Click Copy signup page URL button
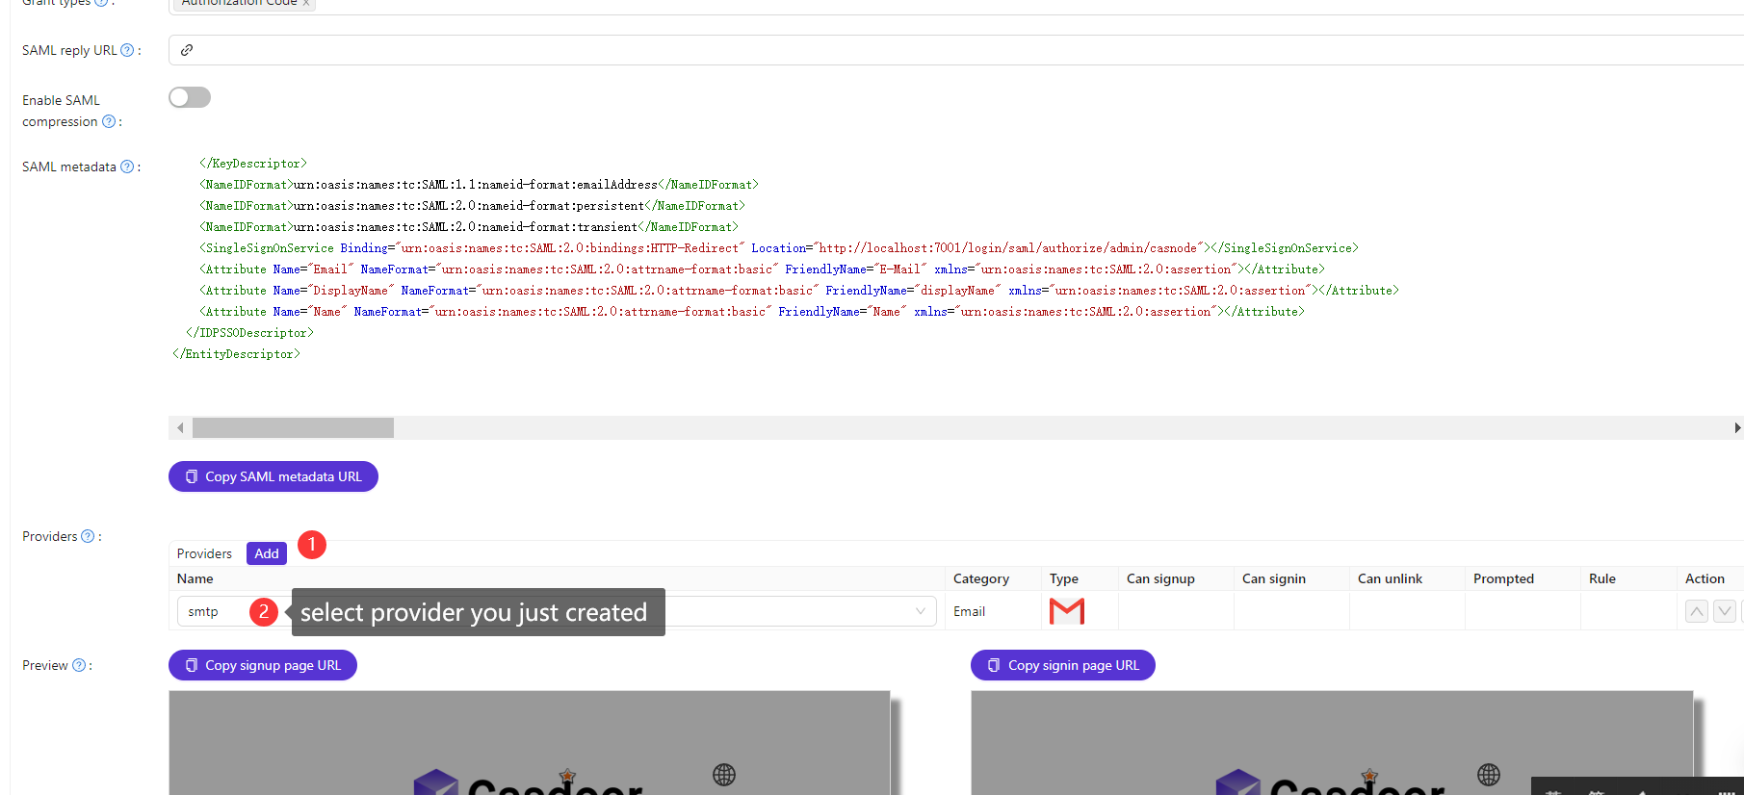Viewport: 1744px width, 795px height. [x=263, y=665]
